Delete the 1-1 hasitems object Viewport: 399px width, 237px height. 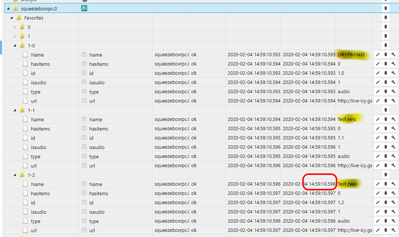point(385,128)
